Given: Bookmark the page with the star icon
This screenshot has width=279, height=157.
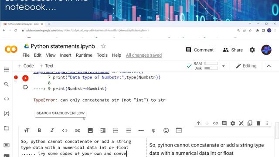Looking at the screenshot, I should 250,31.
